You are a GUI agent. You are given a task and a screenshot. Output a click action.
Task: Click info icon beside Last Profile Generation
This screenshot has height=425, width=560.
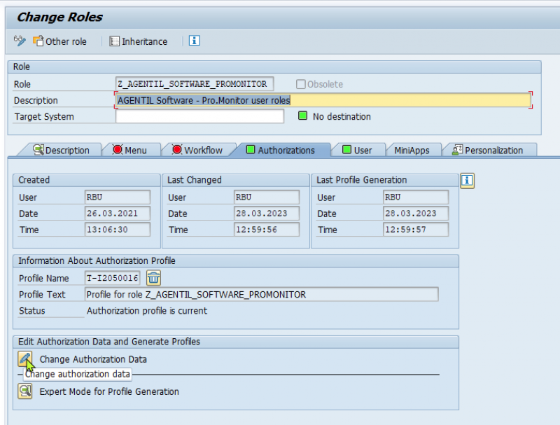(x=468, y=181)
